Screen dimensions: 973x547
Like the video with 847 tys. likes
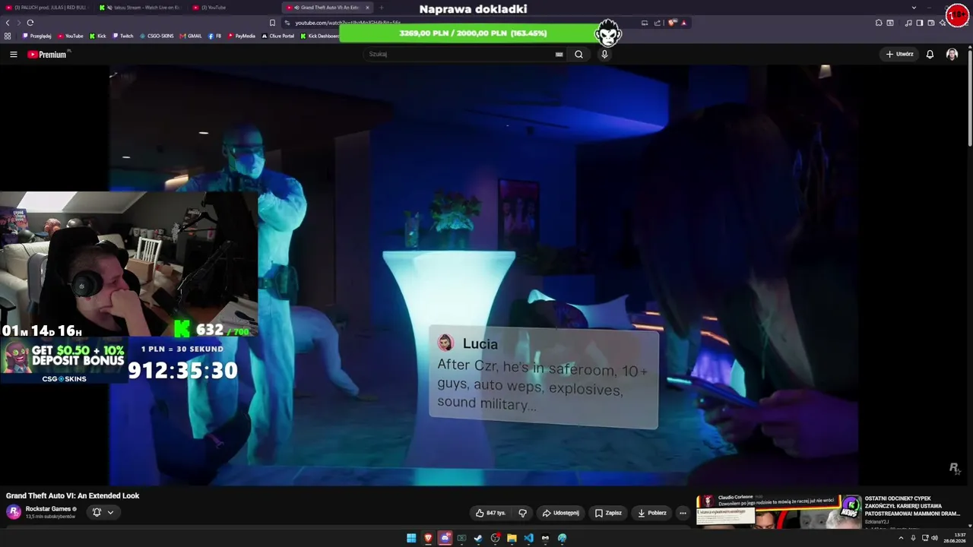[x=490, y=513]
